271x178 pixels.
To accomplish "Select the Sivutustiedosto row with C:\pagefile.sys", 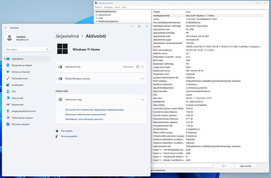I will pyautogui.click(x=207, y=129).
